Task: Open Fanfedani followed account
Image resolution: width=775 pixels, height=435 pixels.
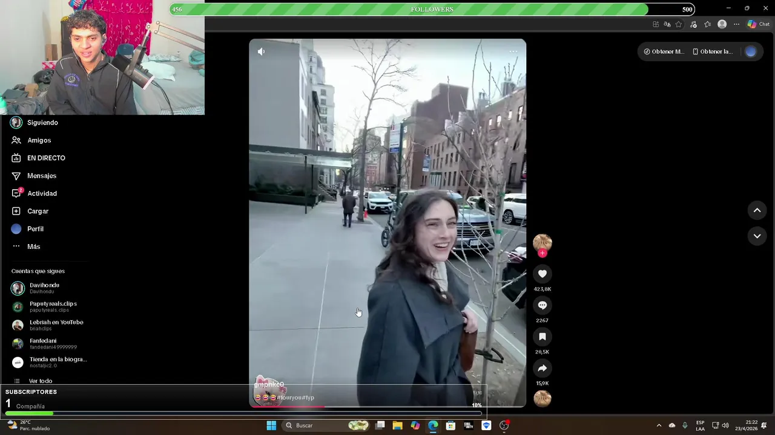Action: click(44, 344)
